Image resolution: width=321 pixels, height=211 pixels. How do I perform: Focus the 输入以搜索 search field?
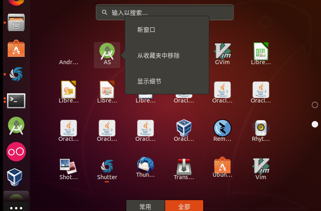[x=165, y=12]
